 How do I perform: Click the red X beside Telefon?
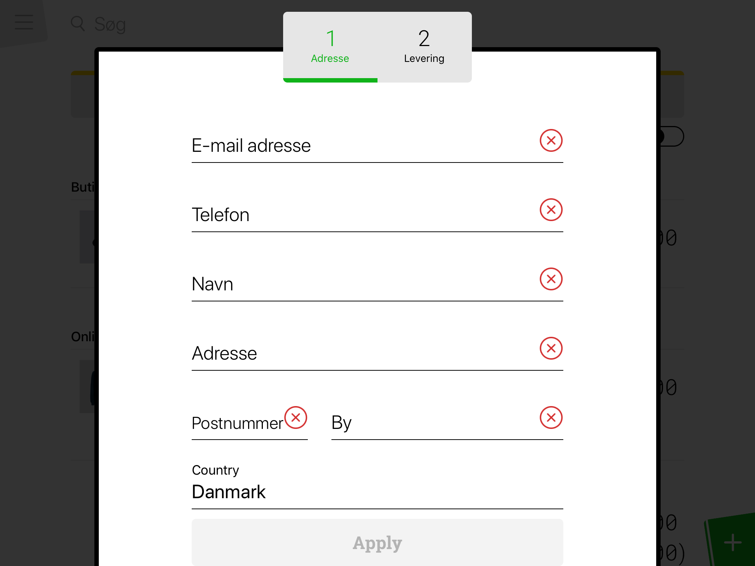point(551,210)
